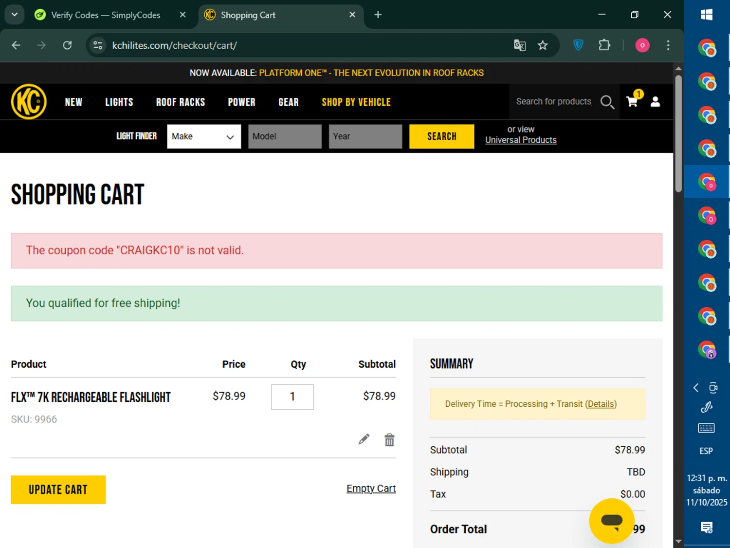Open the yellow chat bubble widget
The height and width of the screenshot is (548, 730).
(x=612, y=521)
